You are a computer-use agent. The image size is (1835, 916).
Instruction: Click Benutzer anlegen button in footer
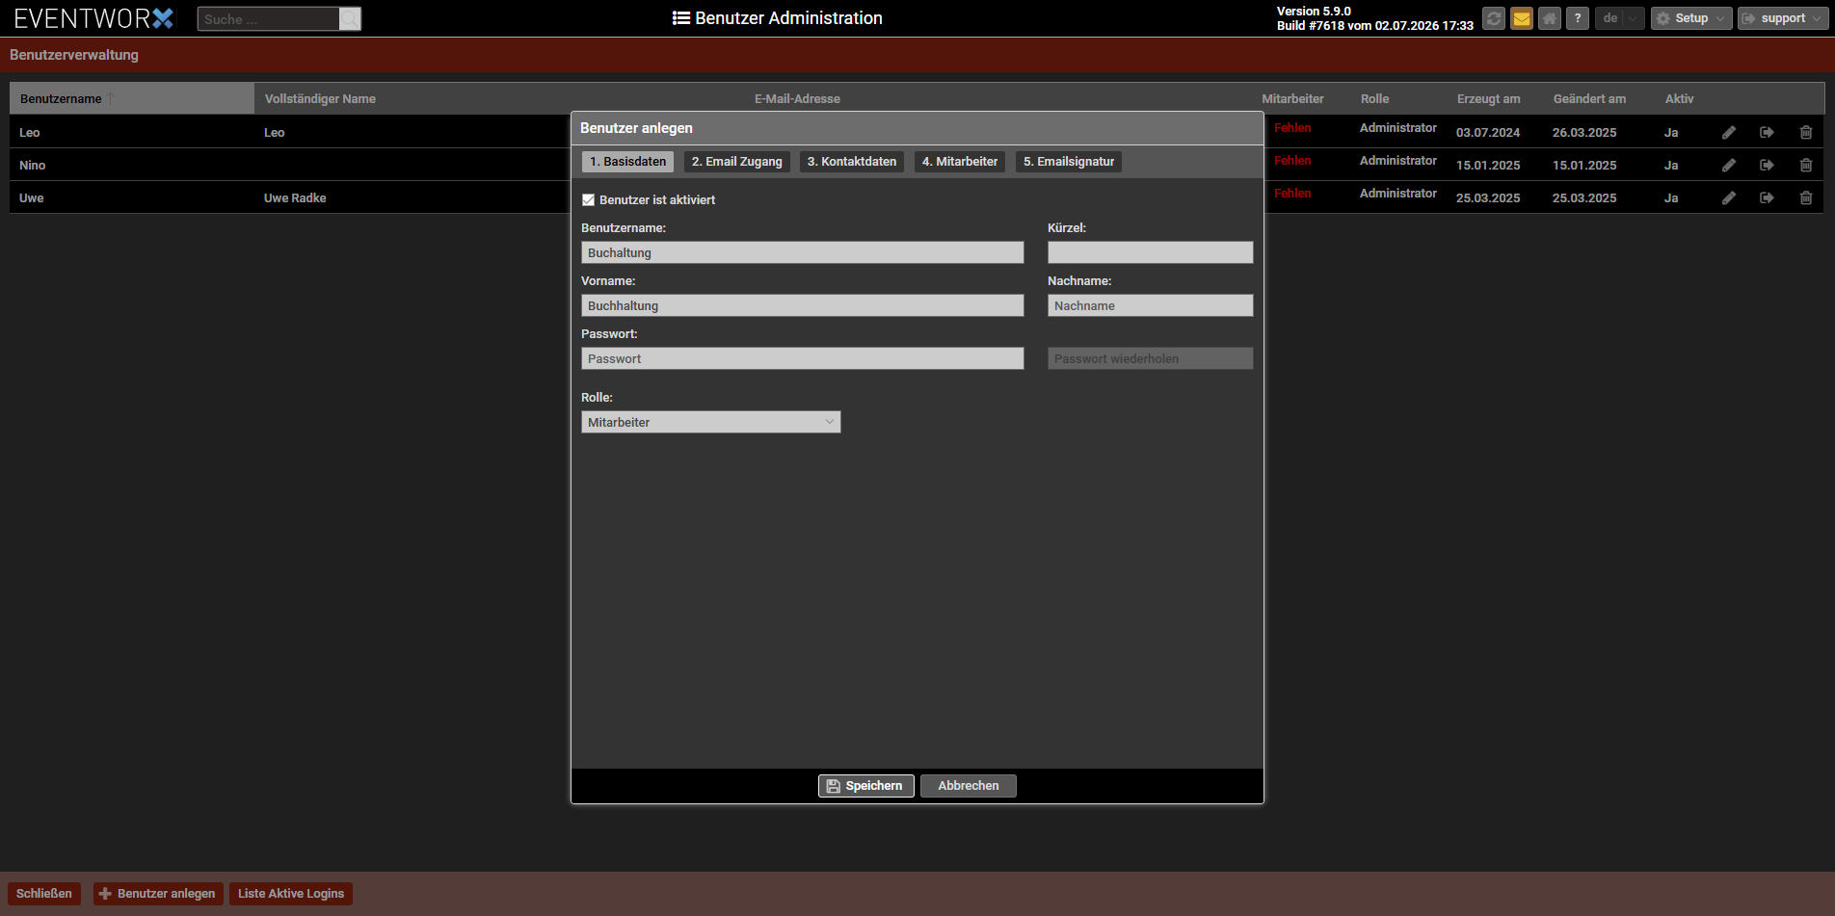[158, 894]
